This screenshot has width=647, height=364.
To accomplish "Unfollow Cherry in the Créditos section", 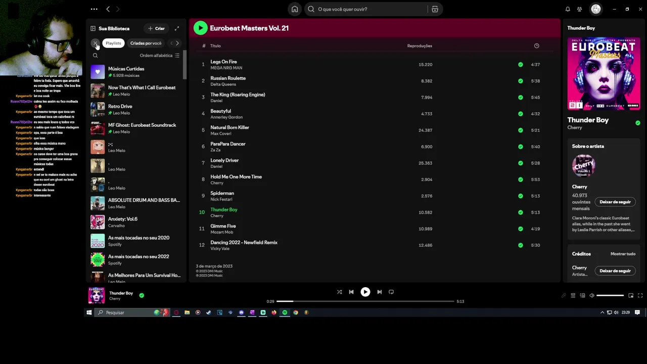I will (x=615, y=271).
